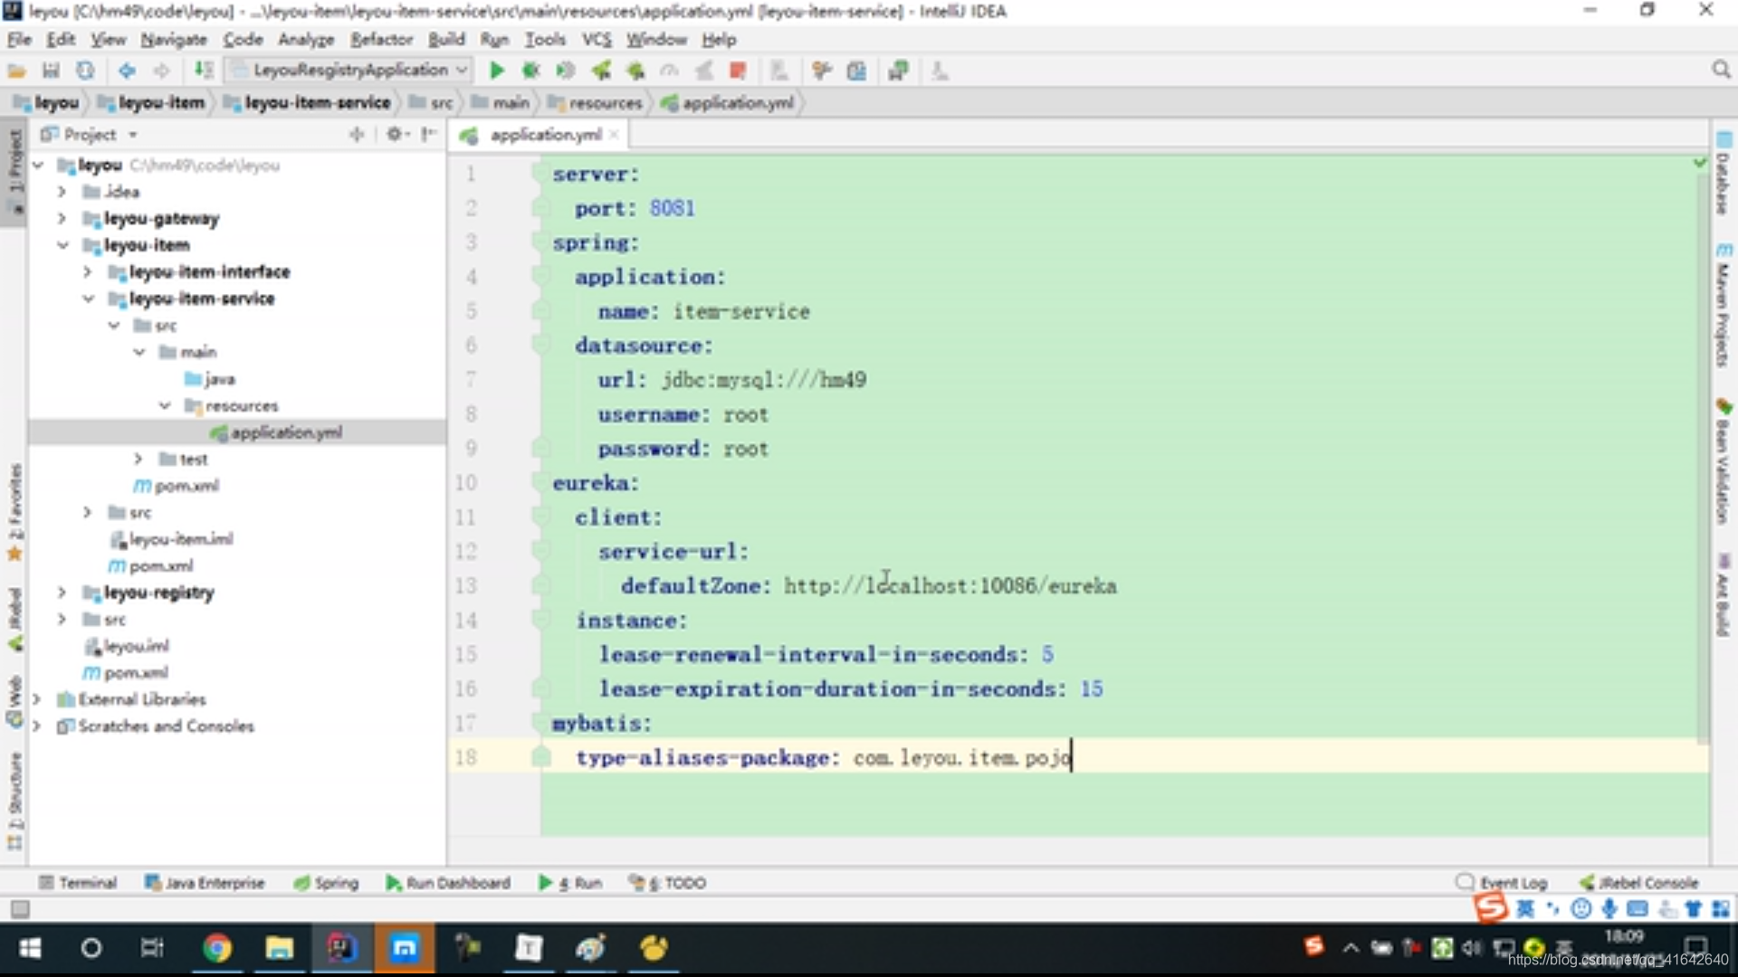Viewport: 1738px width, 977px height.
Task: Click the JRebel debug rocket icon
Action: tap(635, 71)
